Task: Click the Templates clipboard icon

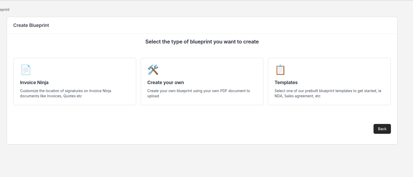Action: pyautogui.click(x=280, y=70)
